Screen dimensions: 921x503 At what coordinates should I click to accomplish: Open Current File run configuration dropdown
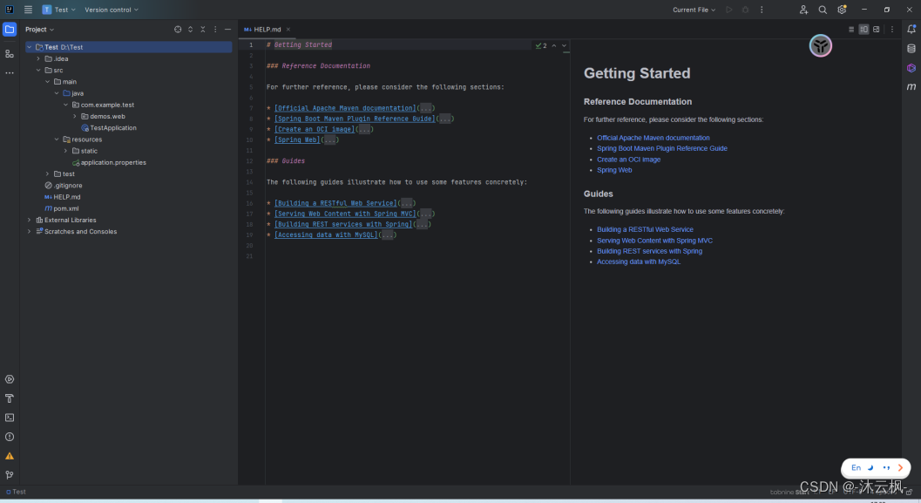[x=694, y=10]
